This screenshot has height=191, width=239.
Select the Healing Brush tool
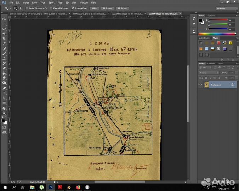point(4,49)
